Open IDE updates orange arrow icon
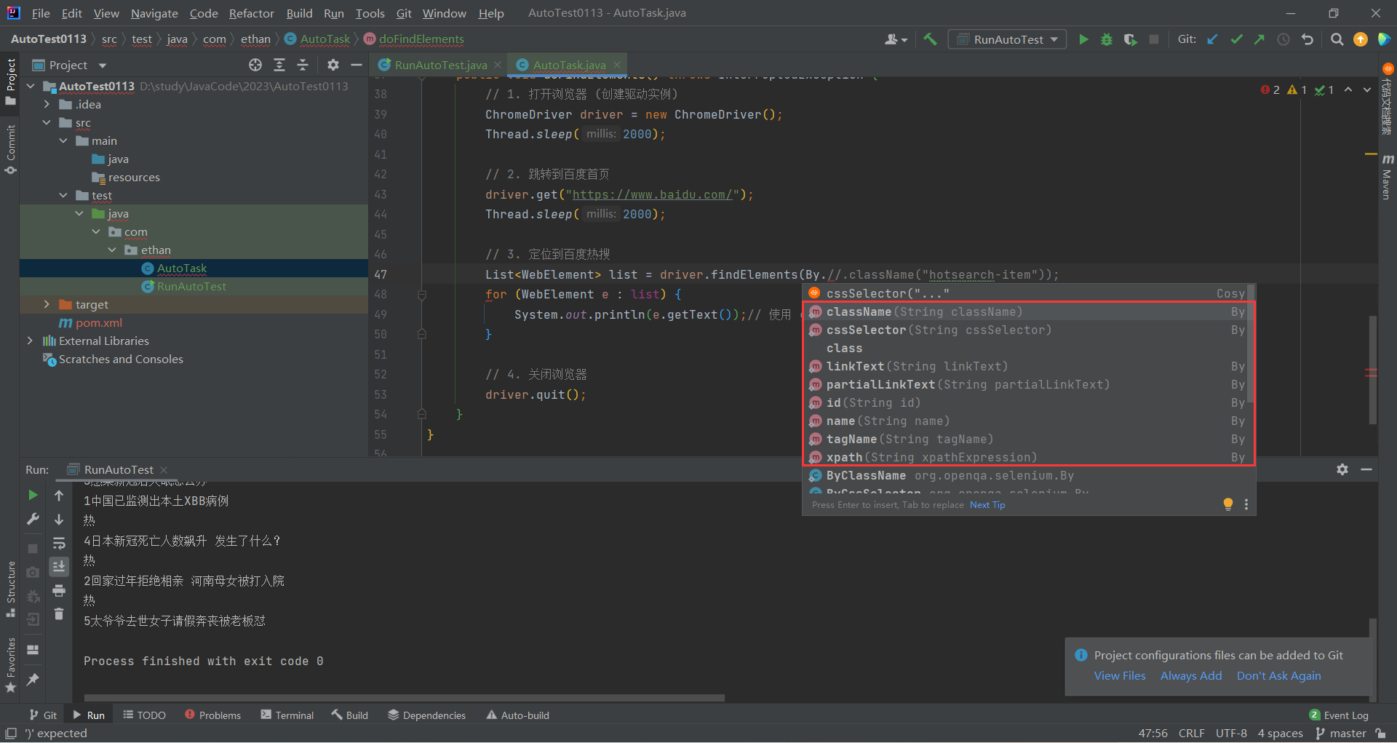 pos(1361,39)
